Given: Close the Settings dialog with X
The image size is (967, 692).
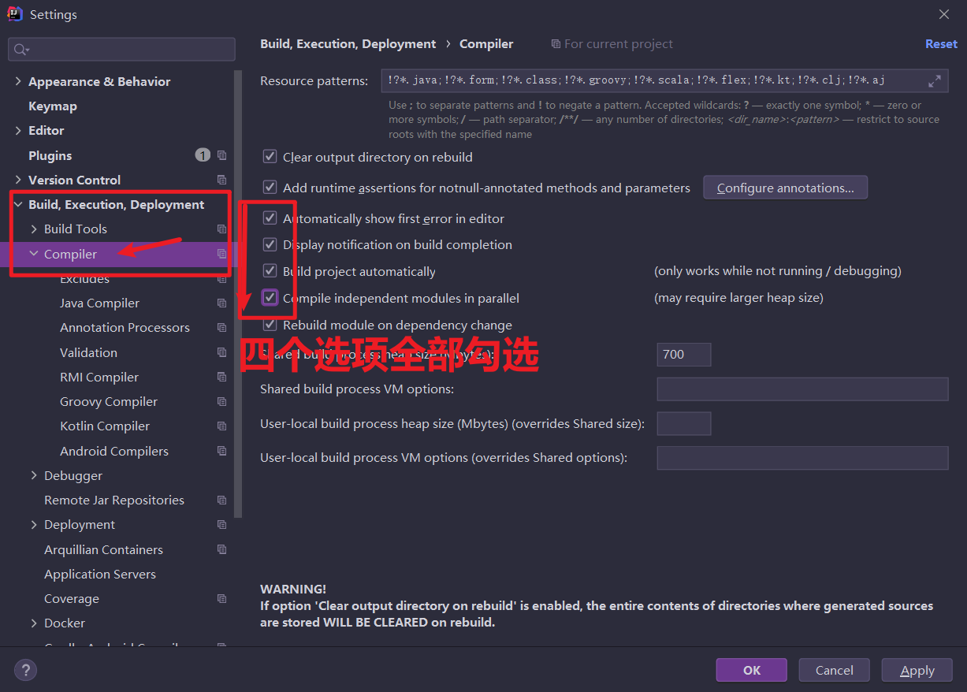Looking at the screenshot, I should point(944,14).
